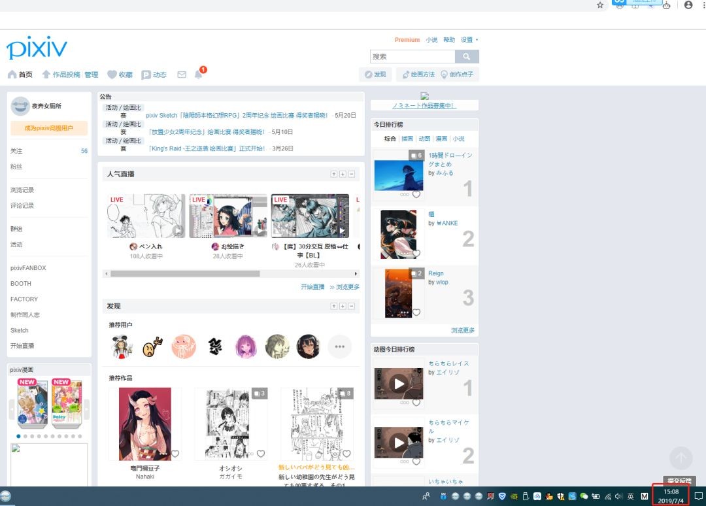This screenshot has height=506, width=706.
Task: Click the pixiv logo
Action: pos(37,48)
